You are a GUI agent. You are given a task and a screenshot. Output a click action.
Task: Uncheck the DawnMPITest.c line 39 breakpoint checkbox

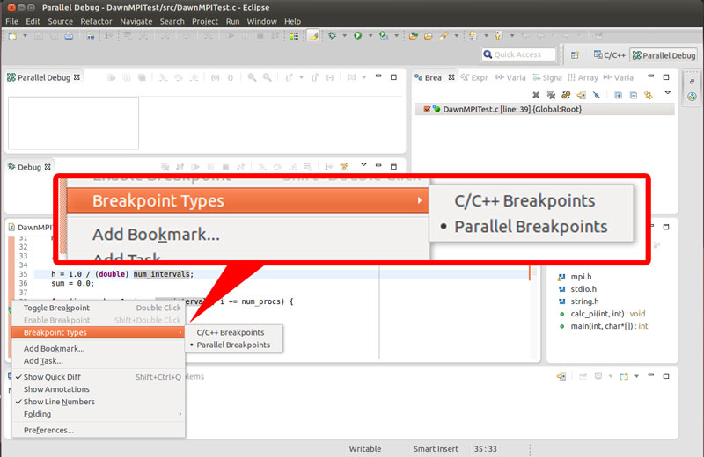[x=427, y=109]
